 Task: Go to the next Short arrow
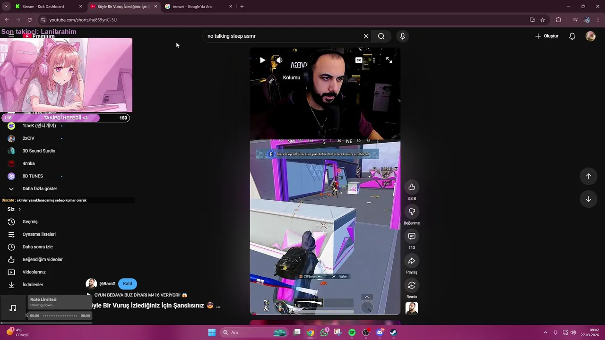tap(588, 199)
